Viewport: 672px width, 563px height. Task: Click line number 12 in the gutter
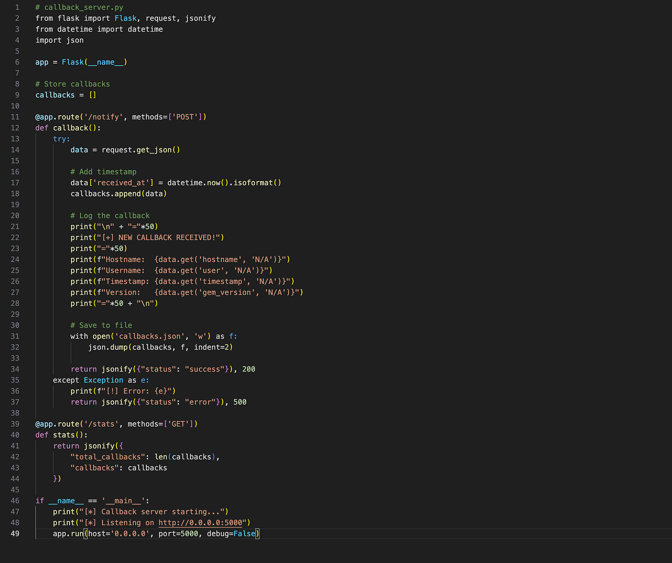pyautogui.click(x=15, y=128)
